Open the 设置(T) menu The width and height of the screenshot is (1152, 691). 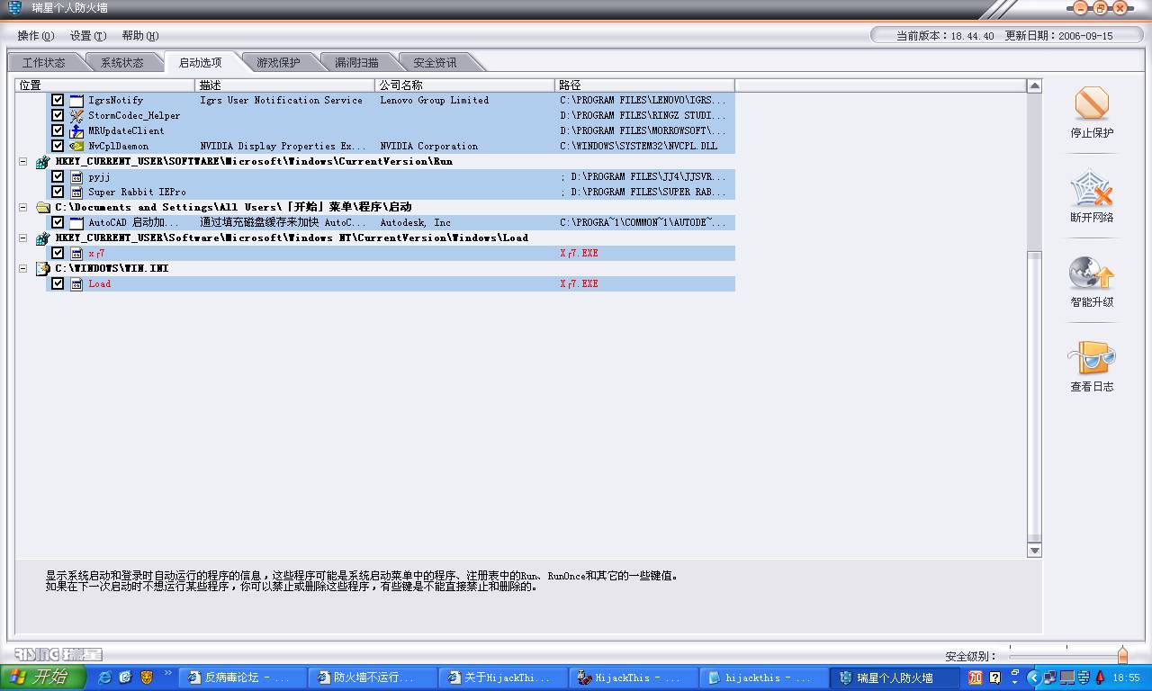(88, 36)
